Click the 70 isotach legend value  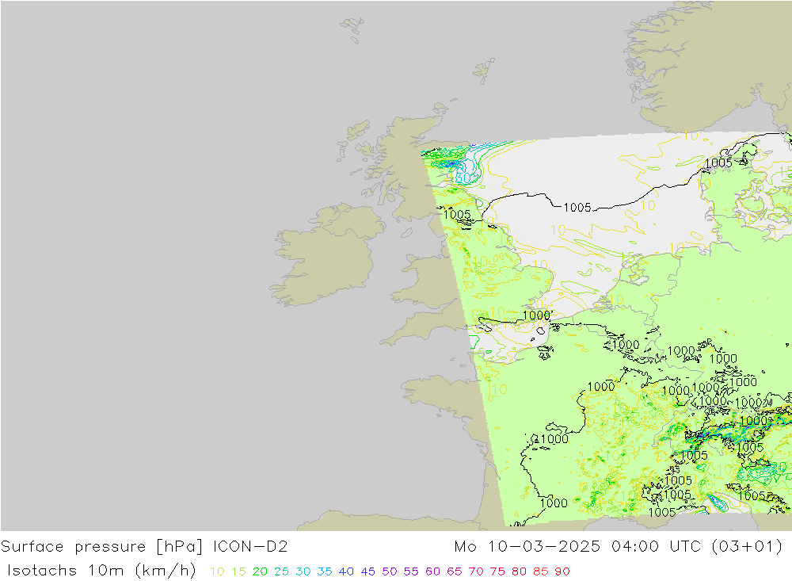(x=476, y=571)
